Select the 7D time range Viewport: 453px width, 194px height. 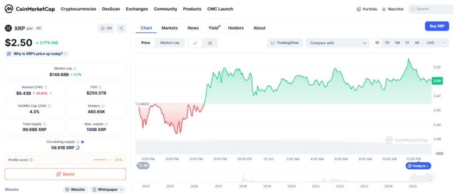[x=387, y=43]
